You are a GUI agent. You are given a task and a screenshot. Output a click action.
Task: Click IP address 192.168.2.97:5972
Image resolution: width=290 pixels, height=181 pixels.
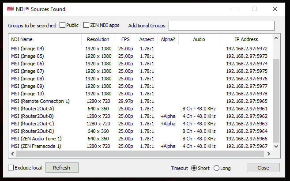(x=247, y=49)
